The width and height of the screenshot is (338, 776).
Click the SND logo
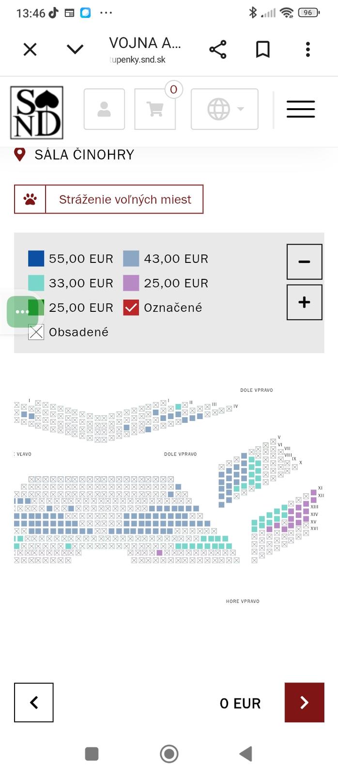[x=37, y=113]
